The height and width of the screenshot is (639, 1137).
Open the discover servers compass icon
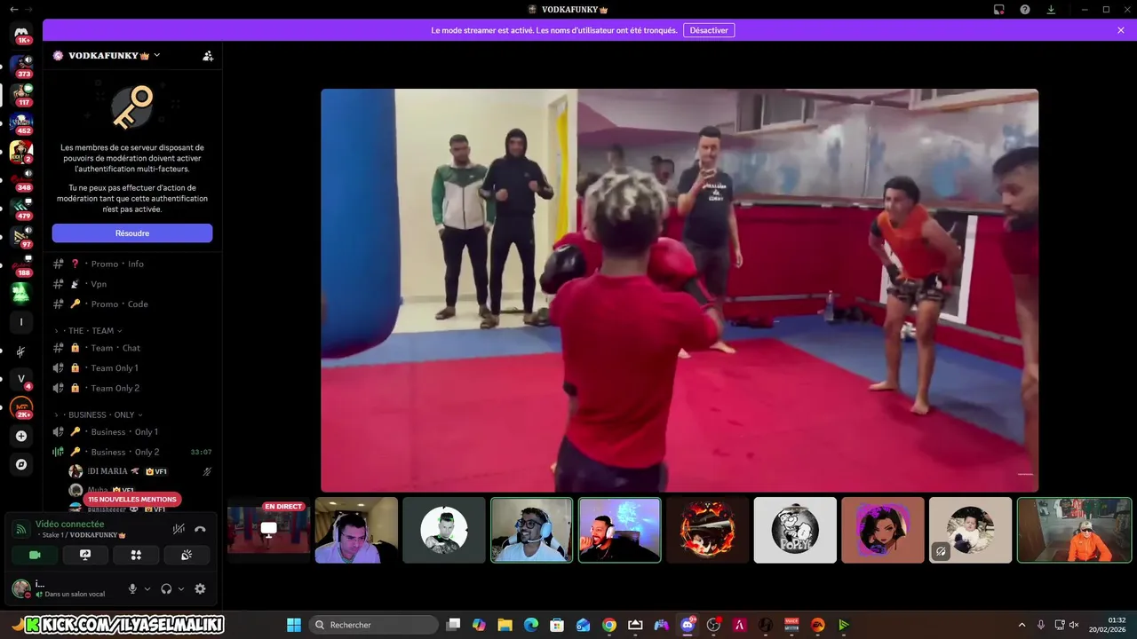(21, 464)
